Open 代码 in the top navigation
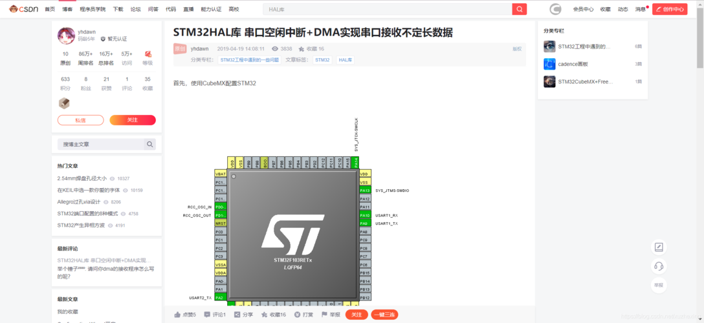Viewport: 704px width, 323px height. (x=171, y=9)
